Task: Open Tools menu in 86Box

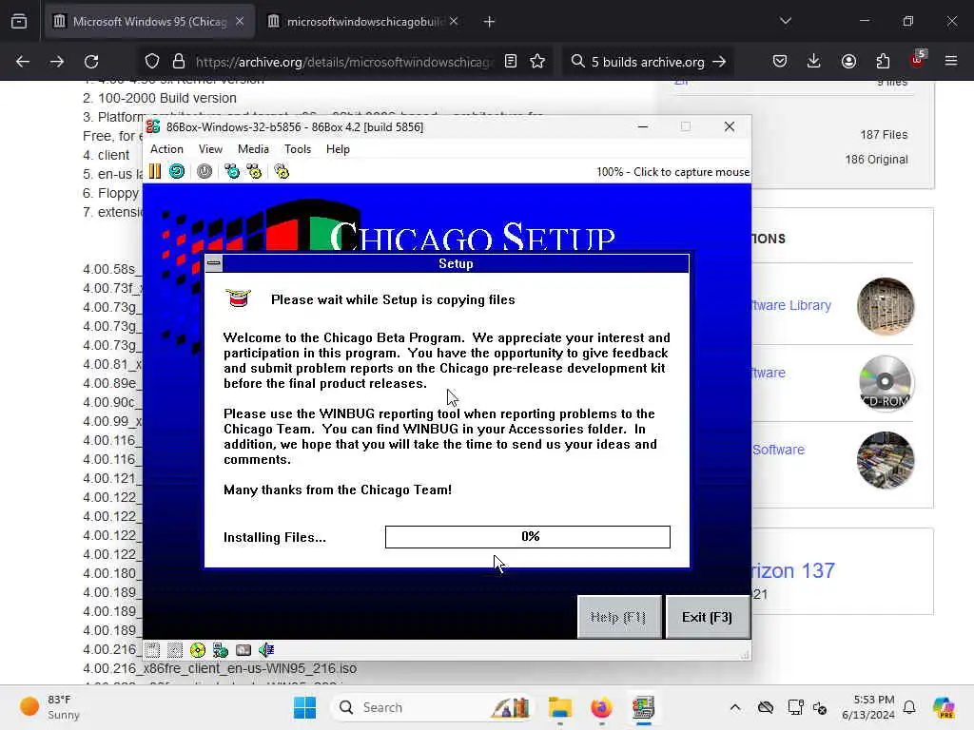Action: click(298, 149)
